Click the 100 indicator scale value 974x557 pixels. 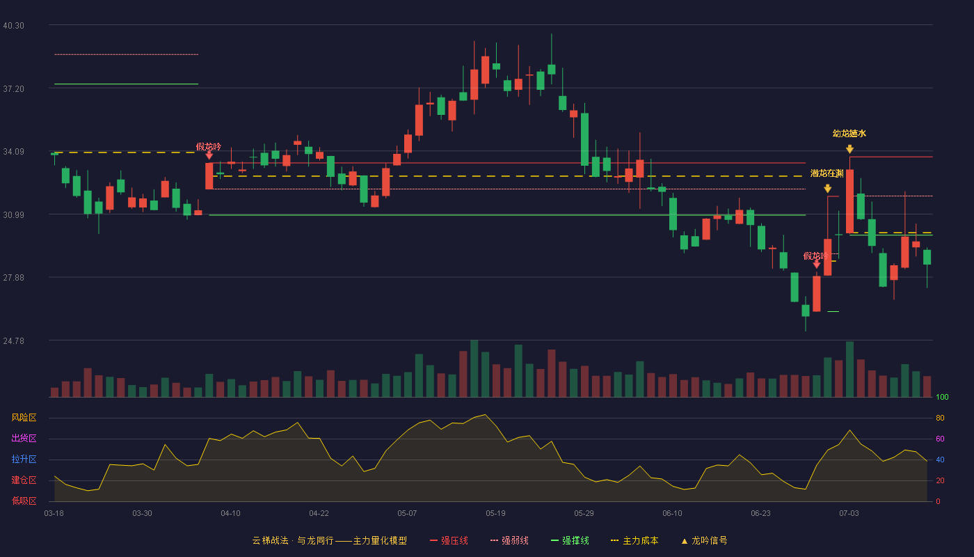click(942, 398)
